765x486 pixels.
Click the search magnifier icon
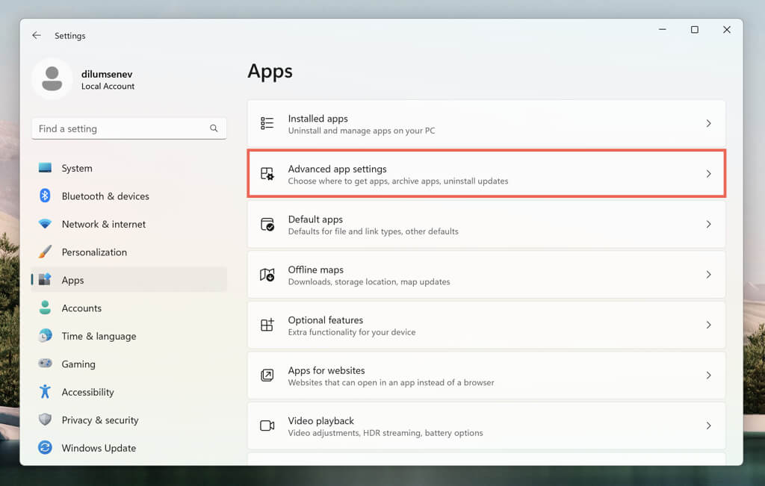[214, 128]
